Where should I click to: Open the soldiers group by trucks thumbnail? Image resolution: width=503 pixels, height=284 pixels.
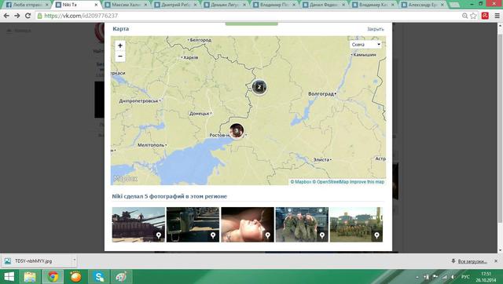(x=356, y=224)
